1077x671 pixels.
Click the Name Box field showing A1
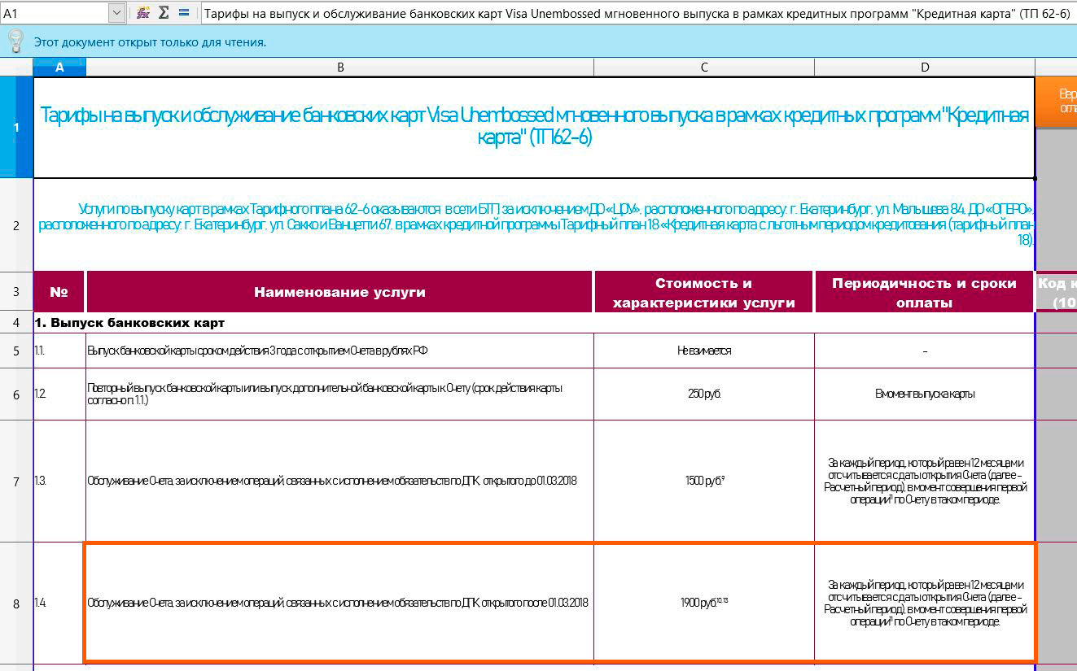pyautogui.click(x=54, y=13)
